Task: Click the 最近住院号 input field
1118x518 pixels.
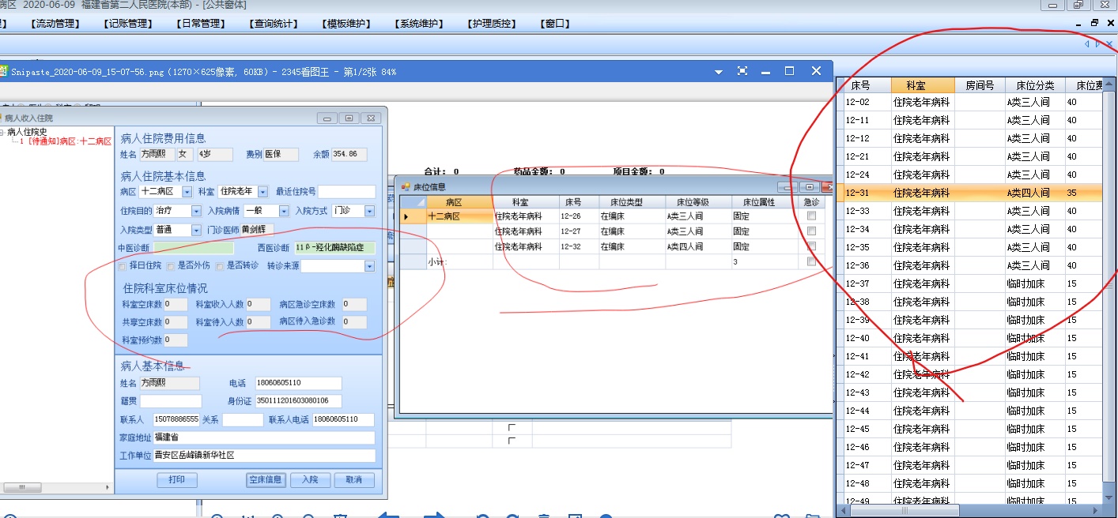Action: (347, 192)
